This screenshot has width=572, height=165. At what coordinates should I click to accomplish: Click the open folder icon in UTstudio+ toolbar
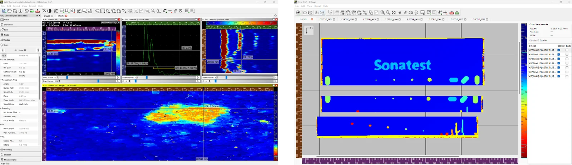coord(9,11)
